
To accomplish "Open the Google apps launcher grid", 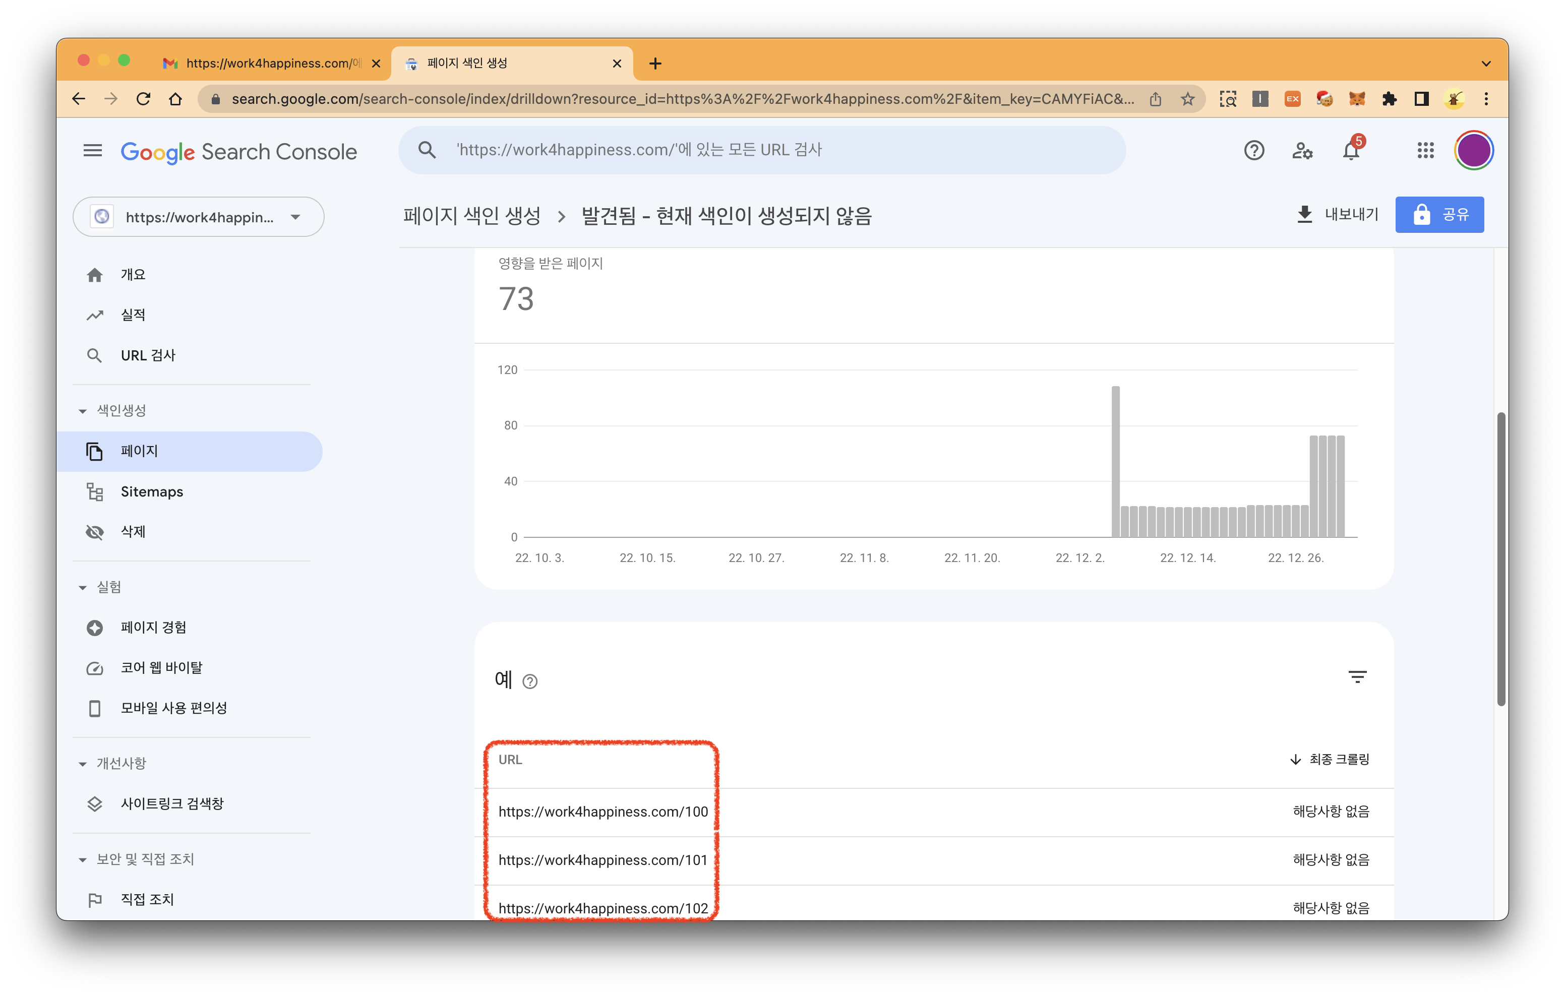I will (x=1426, y=150).
